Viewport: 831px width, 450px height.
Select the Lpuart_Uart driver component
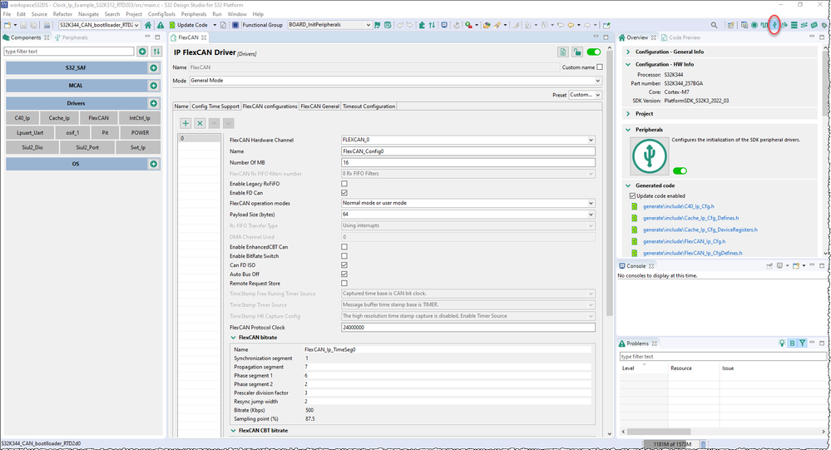[x=30, y=133]
